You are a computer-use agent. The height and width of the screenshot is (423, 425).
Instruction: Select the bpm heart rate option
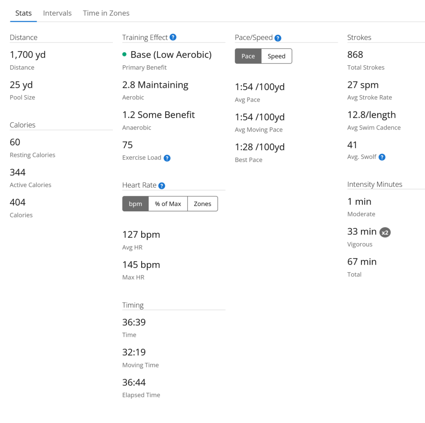pyautogui.click(x=135, y=204)
